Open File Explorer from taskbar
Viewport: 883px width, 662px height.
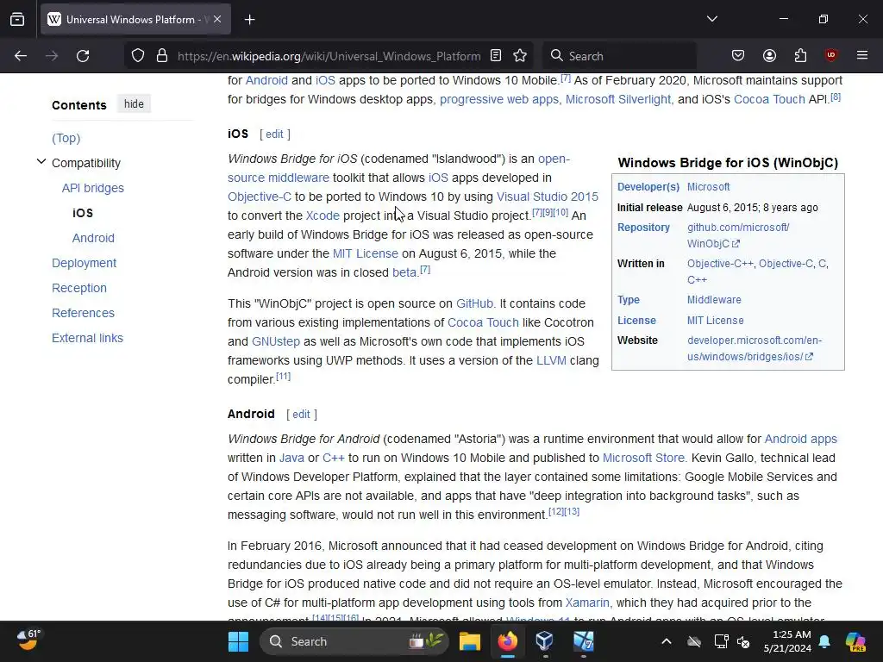pos(470,641)
